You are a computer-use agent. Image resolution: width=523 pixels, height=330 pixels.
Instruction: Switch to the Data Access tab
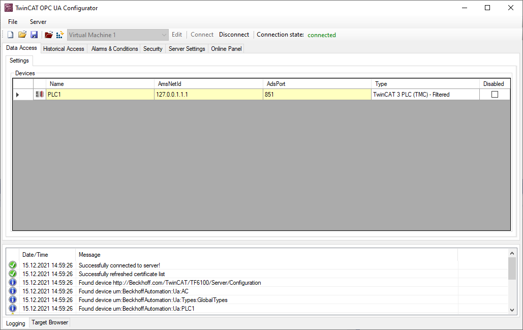(x=21, y=48)
